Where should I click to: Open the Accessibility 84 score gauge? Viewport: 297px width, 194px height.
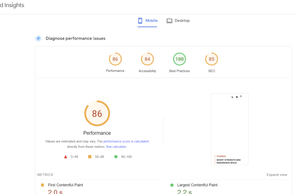tap(147, 59)
